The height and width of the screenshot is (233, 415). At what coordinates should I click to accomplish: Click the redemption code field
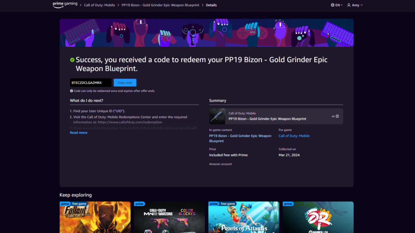(90, 83)
